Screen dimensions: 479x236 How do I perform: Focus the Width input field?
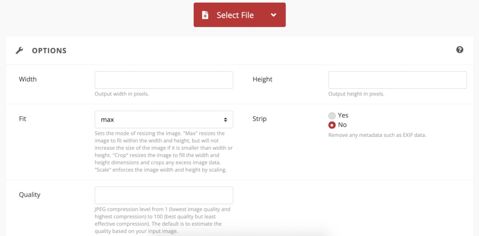coord(164,80)
